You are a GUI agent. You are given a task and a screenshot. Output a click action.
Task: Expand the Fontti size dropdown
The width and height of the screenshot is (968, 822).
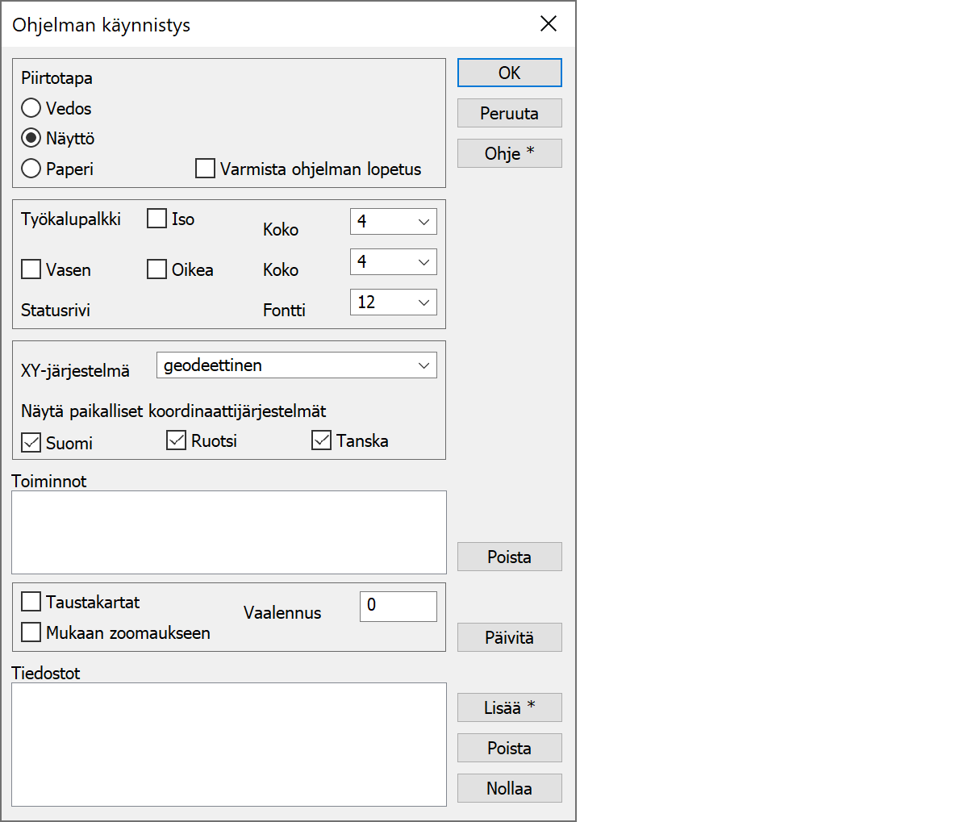(394, 302)
